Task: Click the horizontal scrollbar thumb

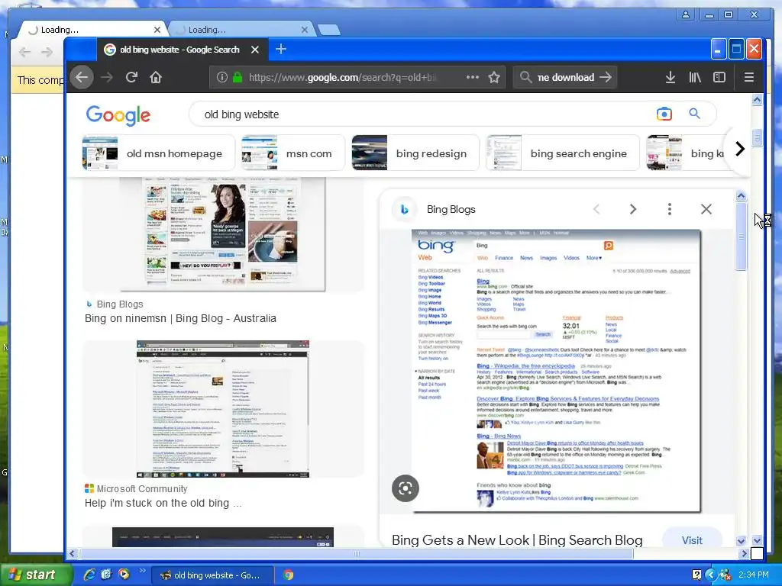Action: 357,554
